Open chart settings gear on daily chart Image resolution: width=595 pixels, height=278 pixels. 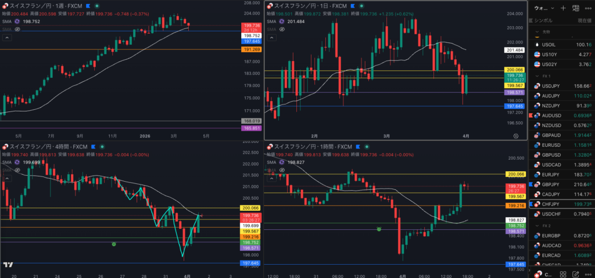(x=516, y=135)
